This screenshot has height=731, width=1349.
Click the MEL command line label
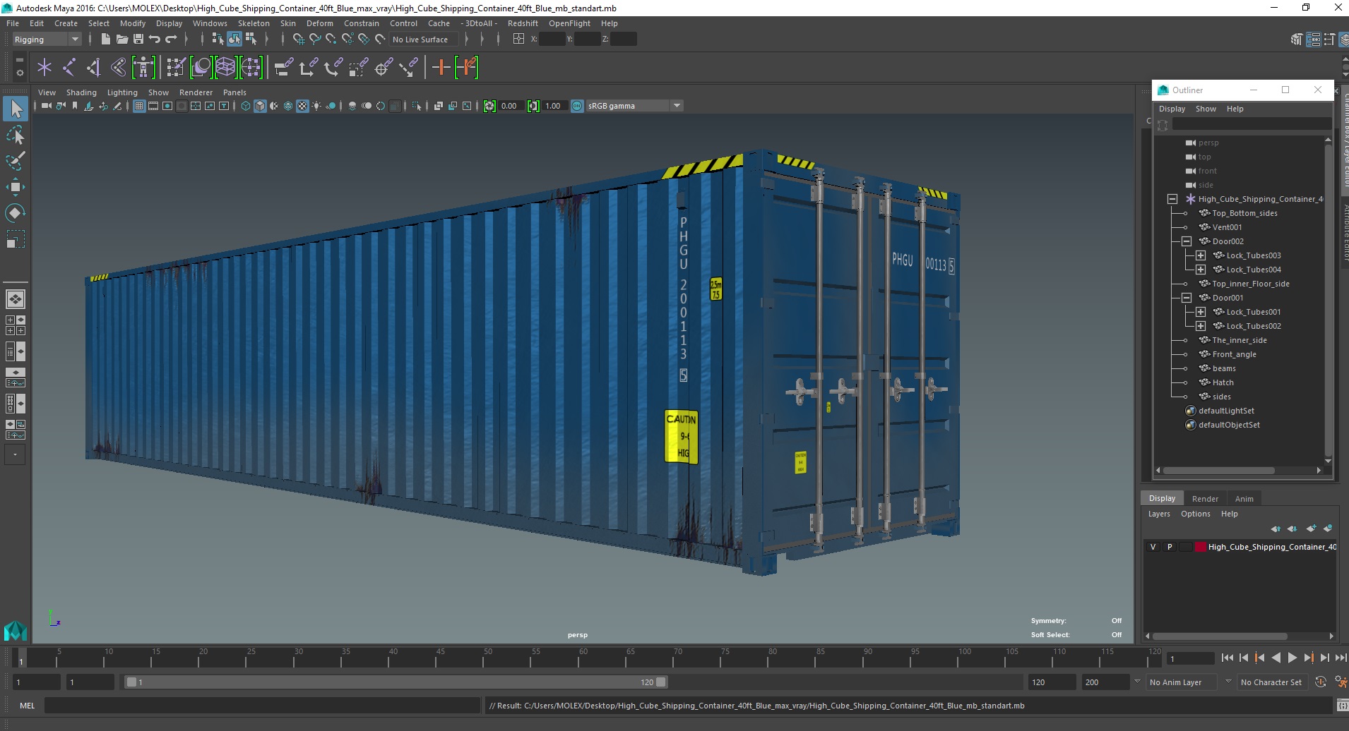click(28, 706)
